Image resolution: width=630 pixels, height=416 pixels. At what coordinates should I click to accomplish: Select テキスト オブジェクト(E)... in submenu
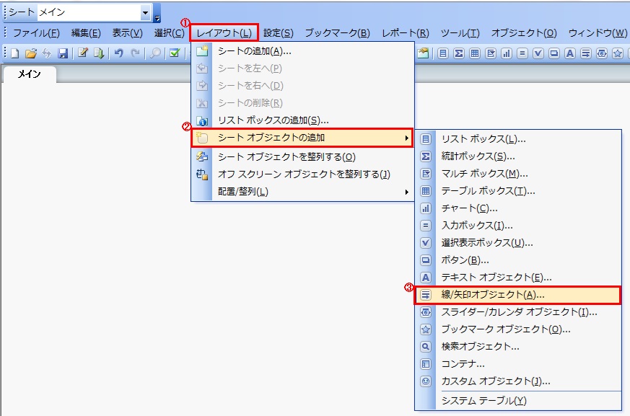(518, 277)
